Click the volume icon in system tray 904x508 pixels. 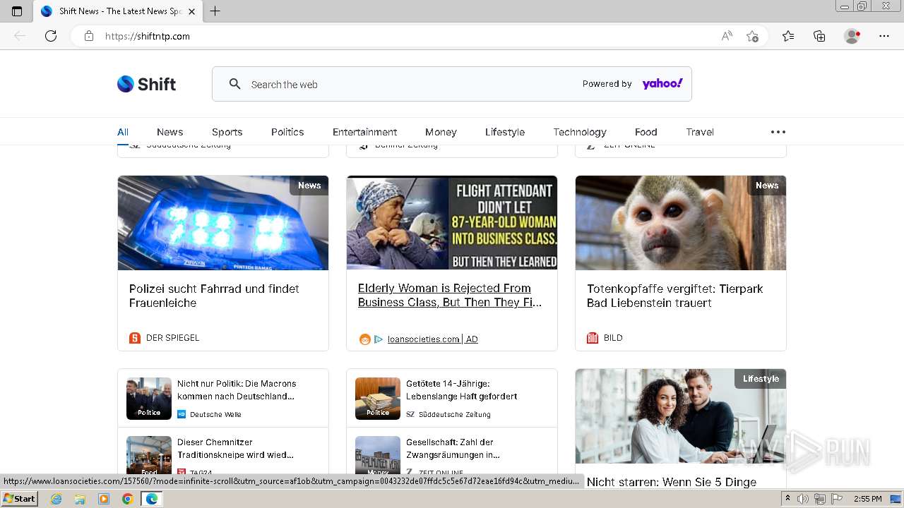(803, 499)
